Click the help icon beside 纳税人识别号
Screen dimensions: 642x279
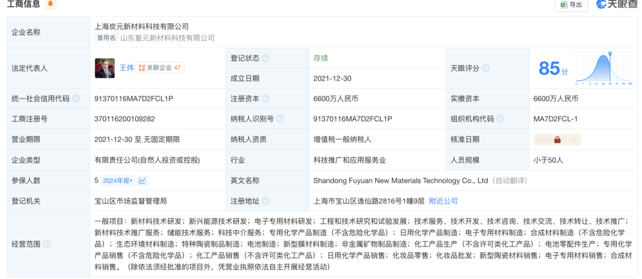pos(280,119)
